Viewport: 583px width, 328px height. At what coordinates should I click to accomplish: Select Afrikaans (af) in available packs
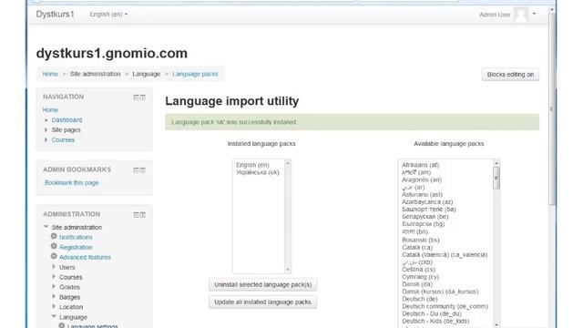point(421,165)
